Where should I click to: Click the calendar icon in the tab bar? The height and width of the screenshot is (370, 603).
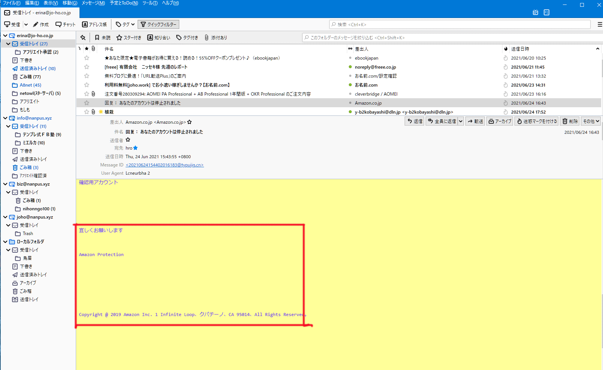point(535,12)
